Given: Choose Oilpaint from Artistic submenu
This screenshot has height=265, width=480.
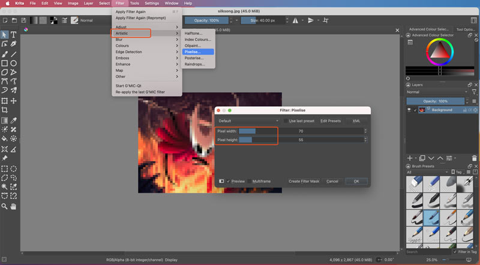Looking at the screenshot, I should [x=198, y=46].
